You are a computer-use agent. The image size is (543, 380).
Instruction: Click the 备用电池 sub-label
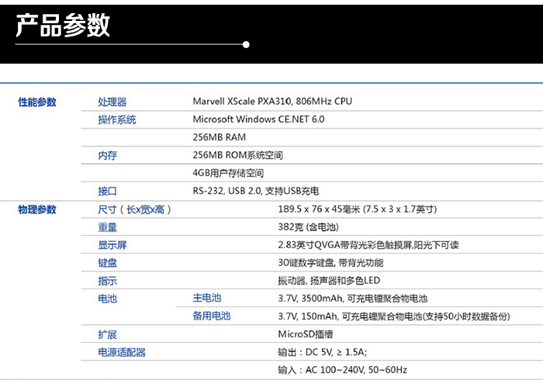click(211, 316)
